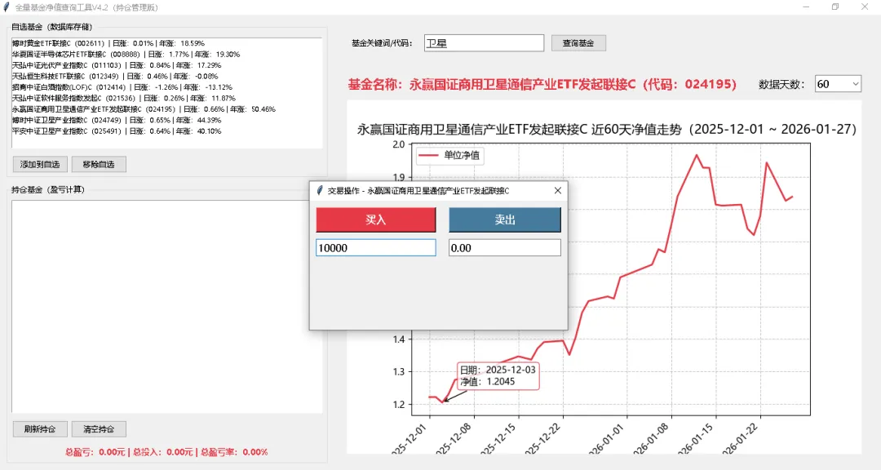The width and height of the screenshot is (881, 470).
Task: Click the total profit summary line 总盈亏
Action: (x=166, y=452)
